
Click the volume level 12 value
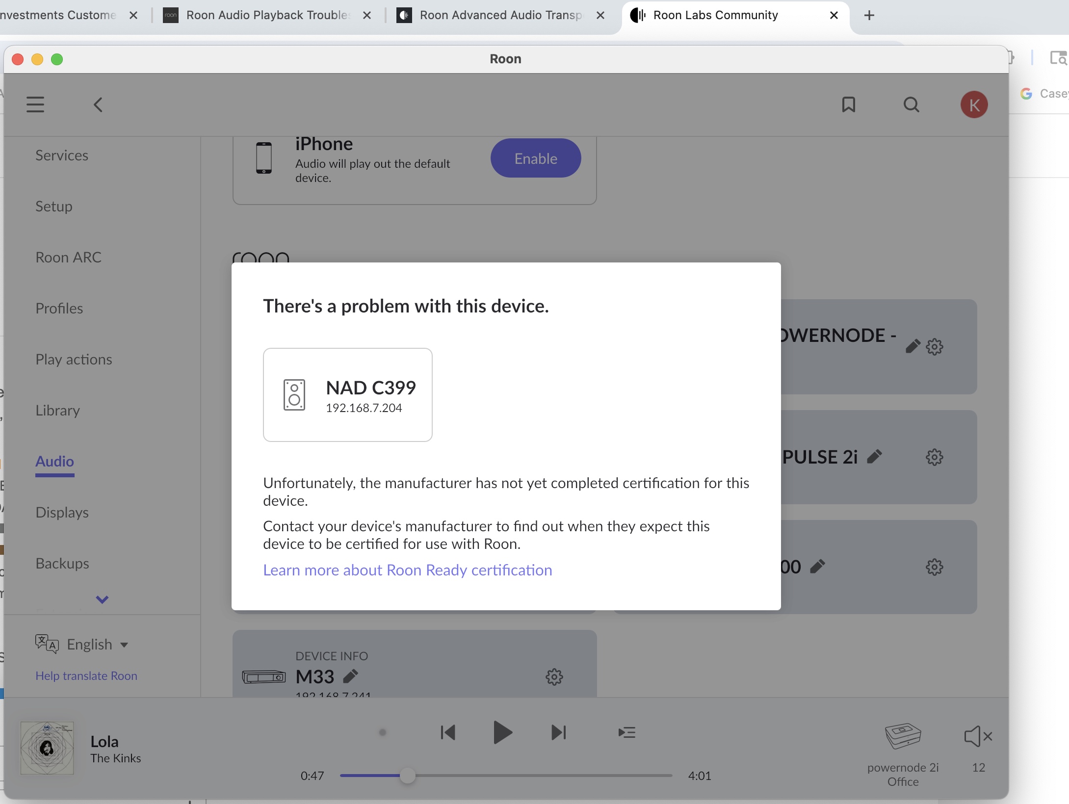(x=978, y=768)
